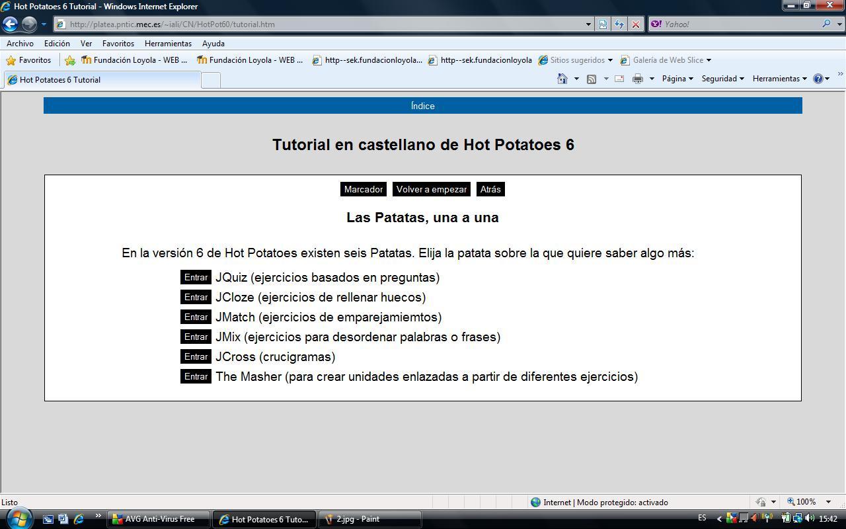
Task: Open the Print options dropdown arrow
Action: [x=652, y=79]
